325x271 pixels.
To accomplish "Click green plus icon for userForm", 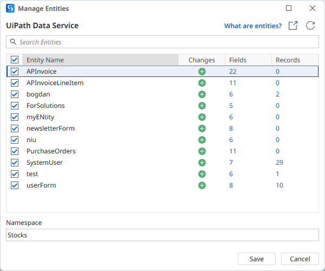I will pos(202,185).
